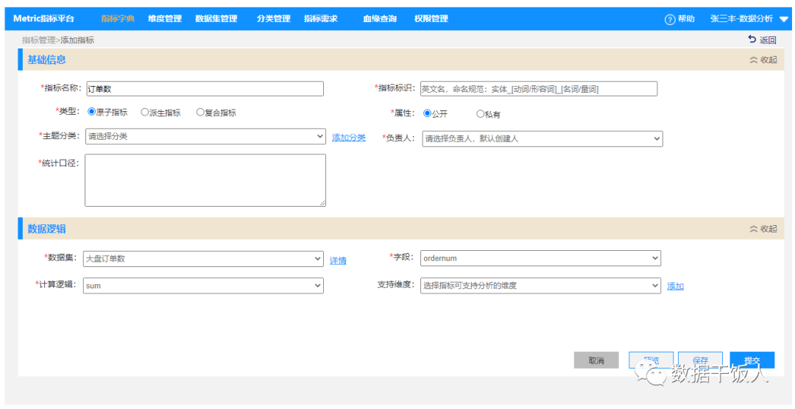Click the 返回 back arrow icon
Screen dimensions: 795x409
tap(752, 40)
